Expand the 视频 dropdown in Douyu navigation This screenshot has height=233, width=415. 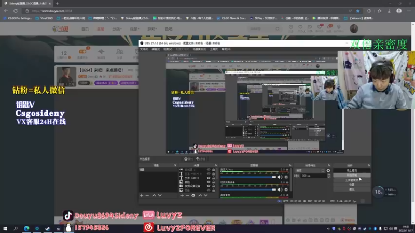point(134,29)
